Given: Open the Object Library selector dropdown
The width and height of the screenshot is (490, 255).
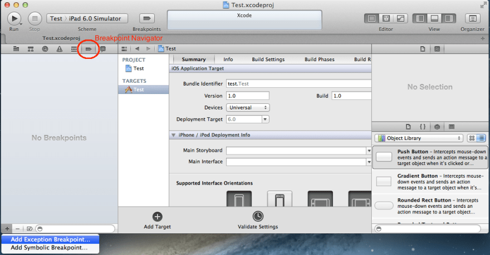Looking at the screenshot, I should coord(419,138).
